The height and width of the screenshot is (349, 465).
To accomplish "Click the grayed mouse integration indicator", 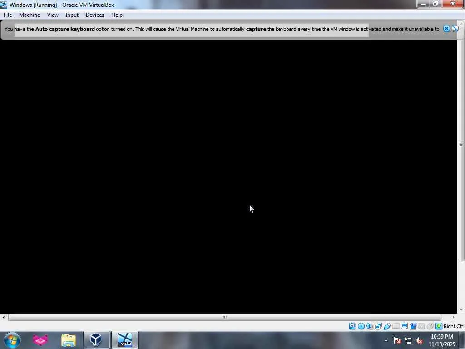I will coord(430,326).
